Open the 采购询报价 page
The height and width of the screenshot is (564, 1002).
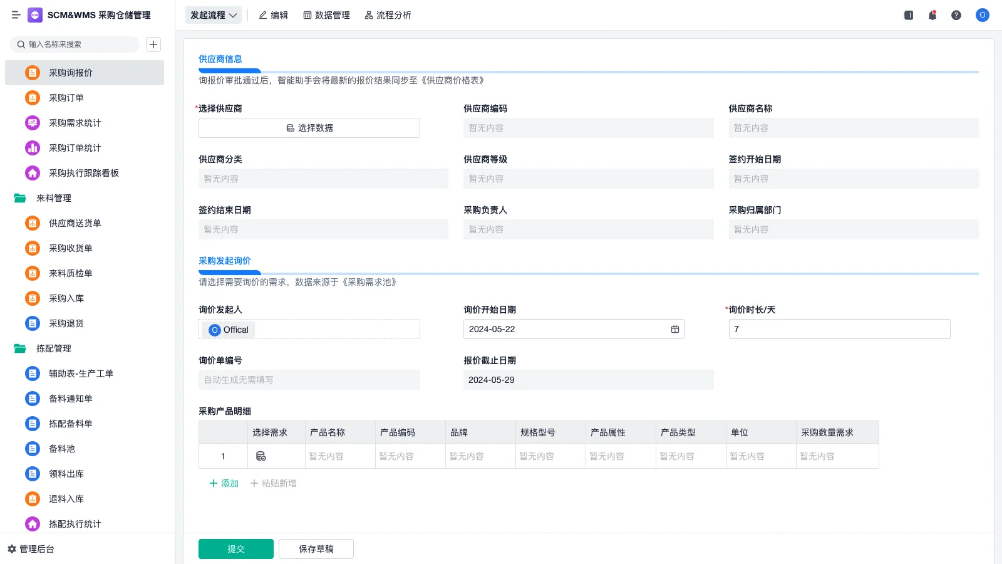[85, 73]
